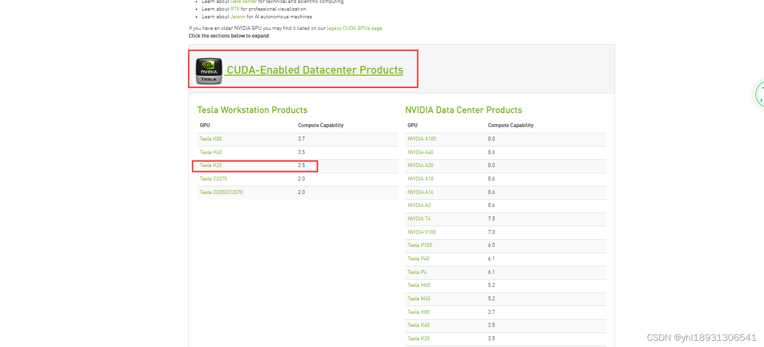Select 7.5 value in NVIDIA T4 row
Image resolution: width=764 pixels, height=347 pixels.
click(491, 219)
